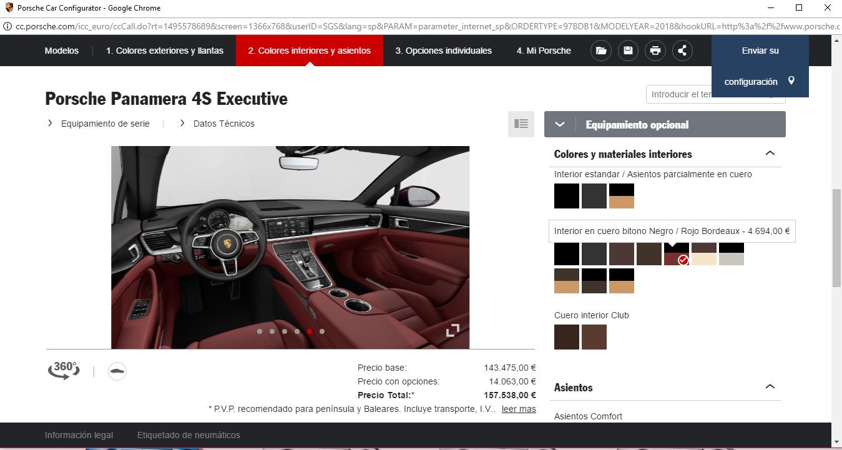Screen dimensions: 842x450
Task: Switch to exterior car view icon
Action: point(117,371)
